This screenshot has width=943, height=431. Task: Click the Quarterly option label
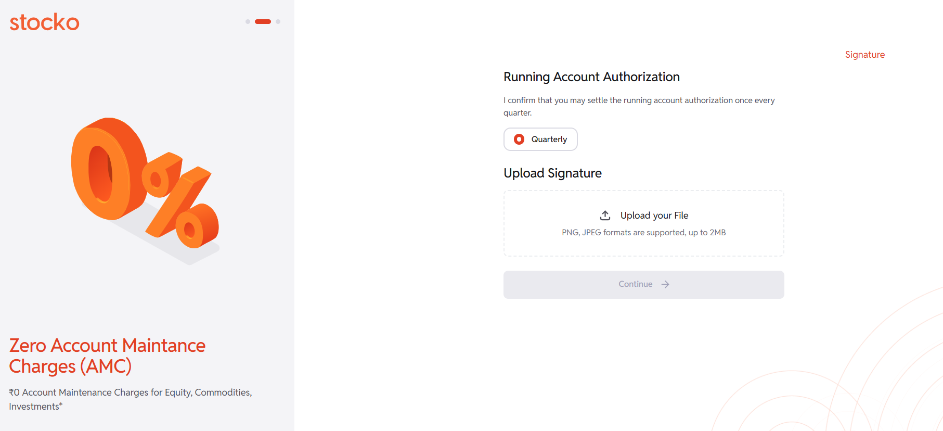[x=549, y=140]
